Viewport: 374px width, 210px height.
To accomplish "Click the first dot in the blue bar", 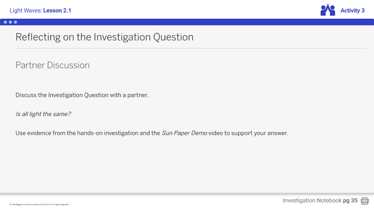I will click(6, 22).
